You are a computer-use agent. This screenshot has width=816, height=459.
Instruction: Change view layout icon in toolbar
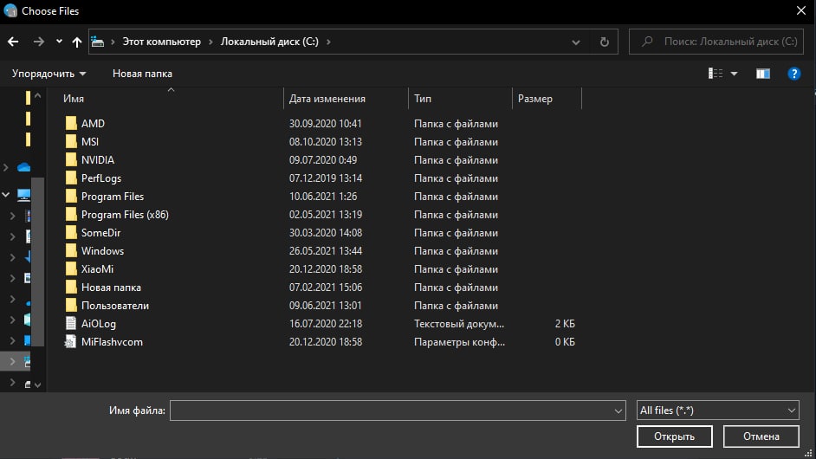click(716, 74)
